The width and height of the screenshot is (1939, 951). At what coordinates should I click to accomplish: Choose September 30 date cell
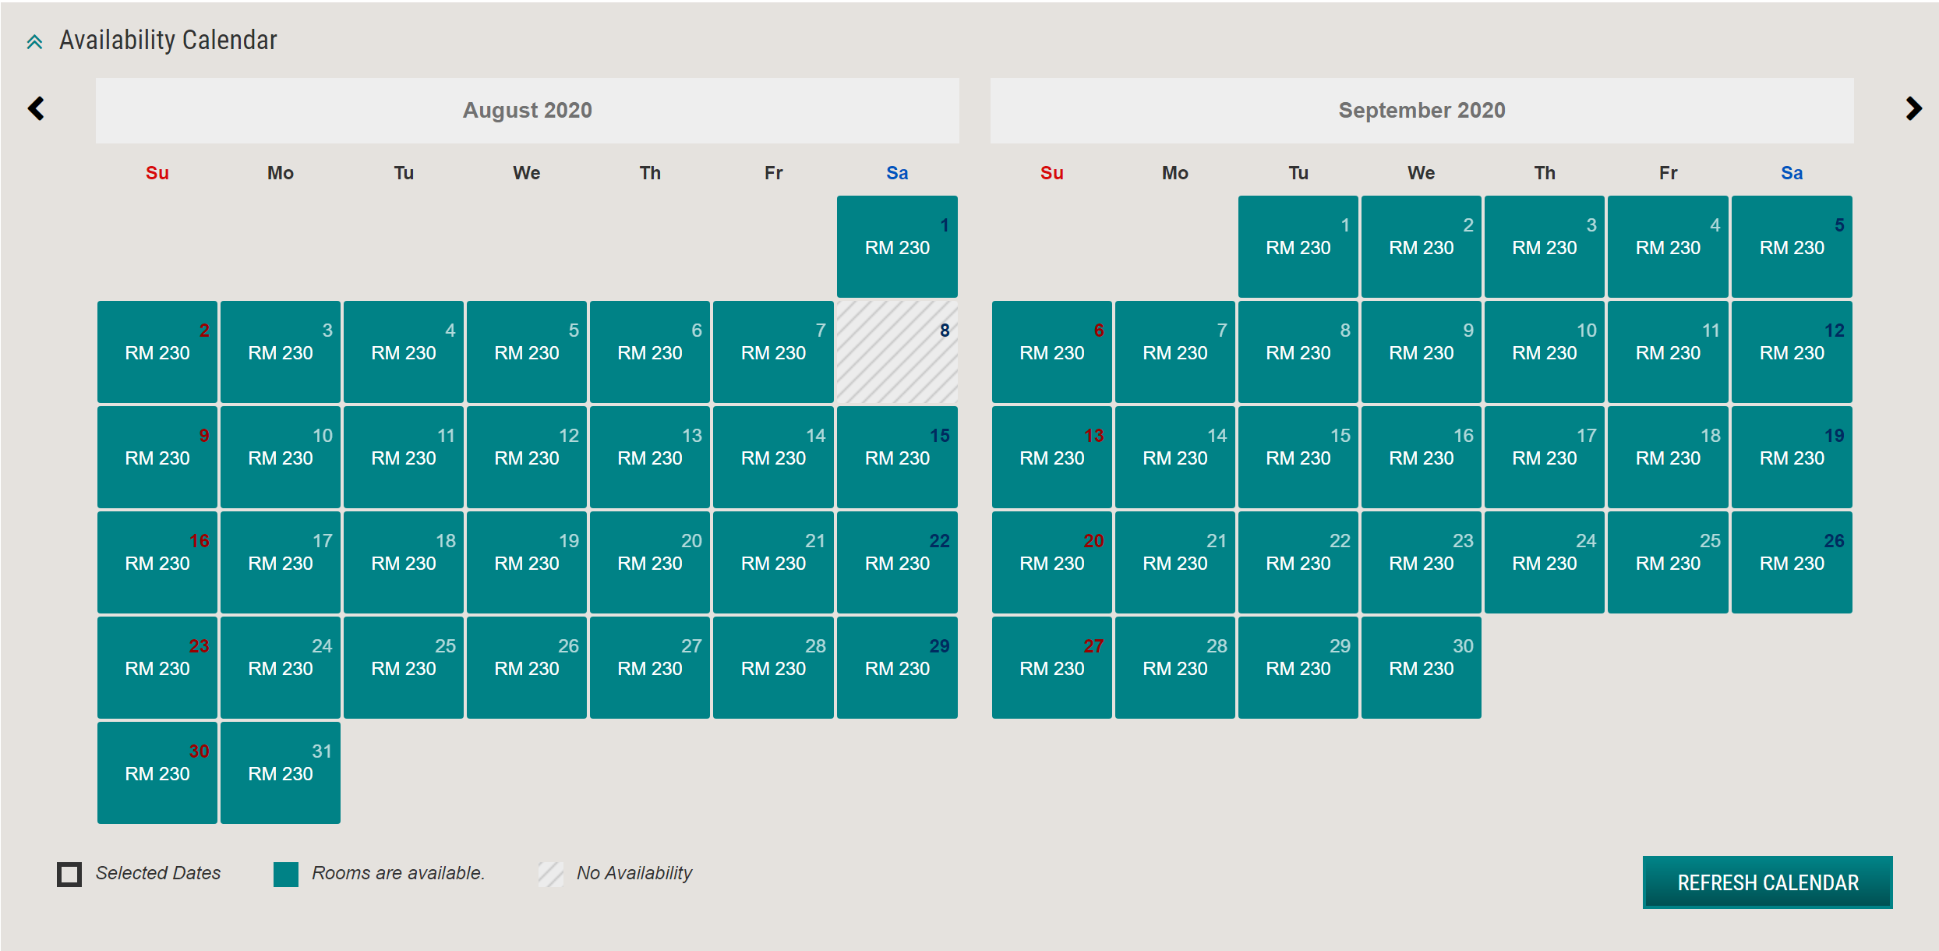point(1421,667)
